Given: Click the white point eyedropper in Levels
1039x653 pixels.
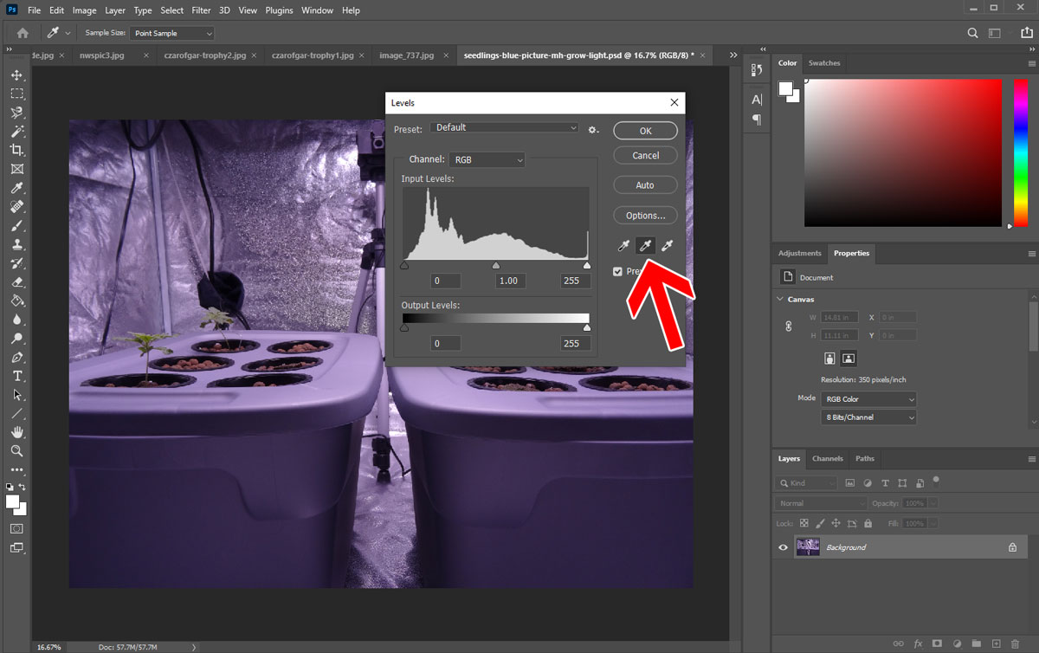Looking at the screenshot, I should point(667,246).
